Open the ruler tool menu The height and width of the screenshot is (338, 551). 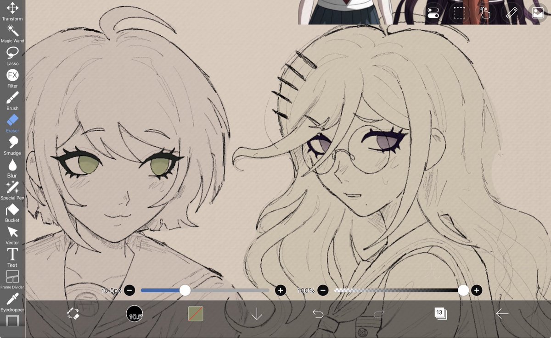click(x=512, y=13)
